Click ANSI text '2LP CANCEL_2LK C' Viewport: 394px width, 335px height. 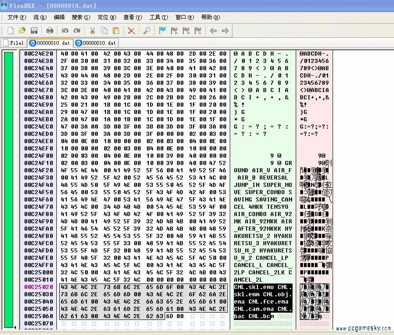(x=263, y=273)
